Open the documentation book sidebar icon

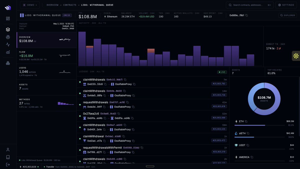click(8, 157)
